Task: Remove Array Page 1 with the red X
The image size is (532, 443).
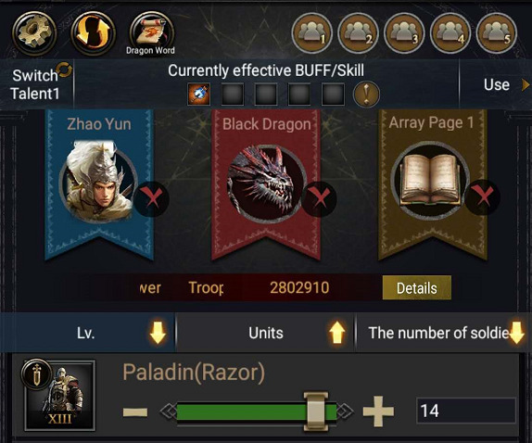Action: click(482, 197)
